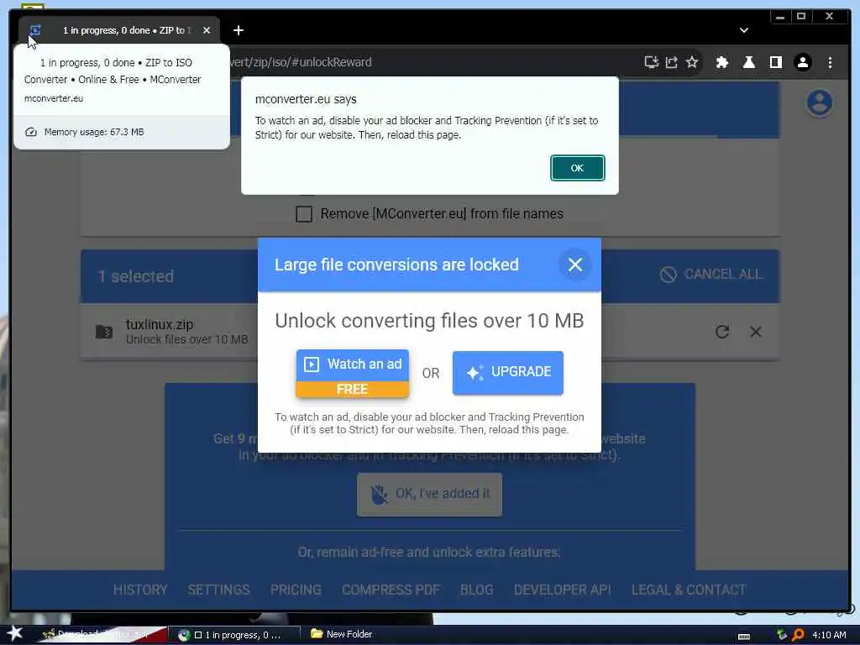Click the 1 selected header text
Image resolution: width=860 pixels, height=645 pixels.
[x=135, y=276]
